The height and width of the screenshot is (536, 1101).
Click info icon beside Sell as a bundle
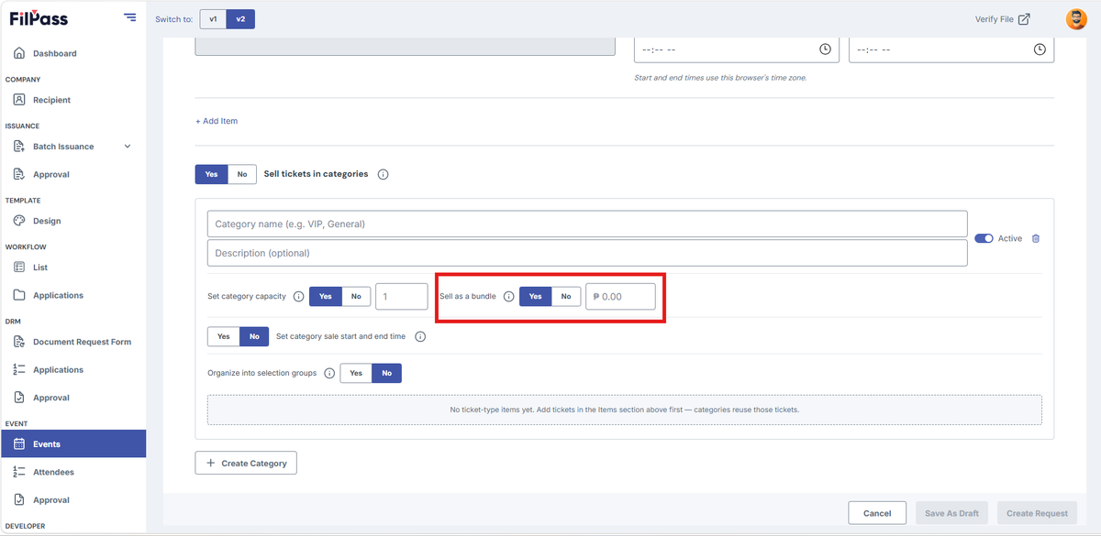point(509,297)
